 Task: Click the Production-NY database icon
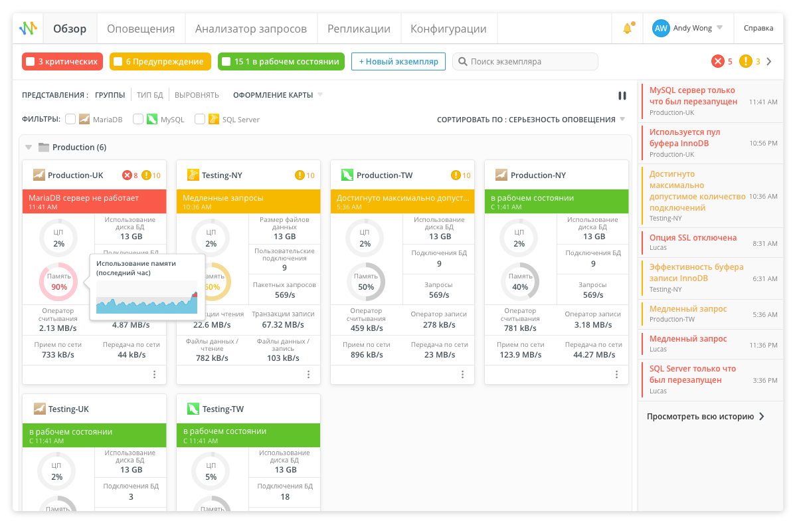point(501,175)
